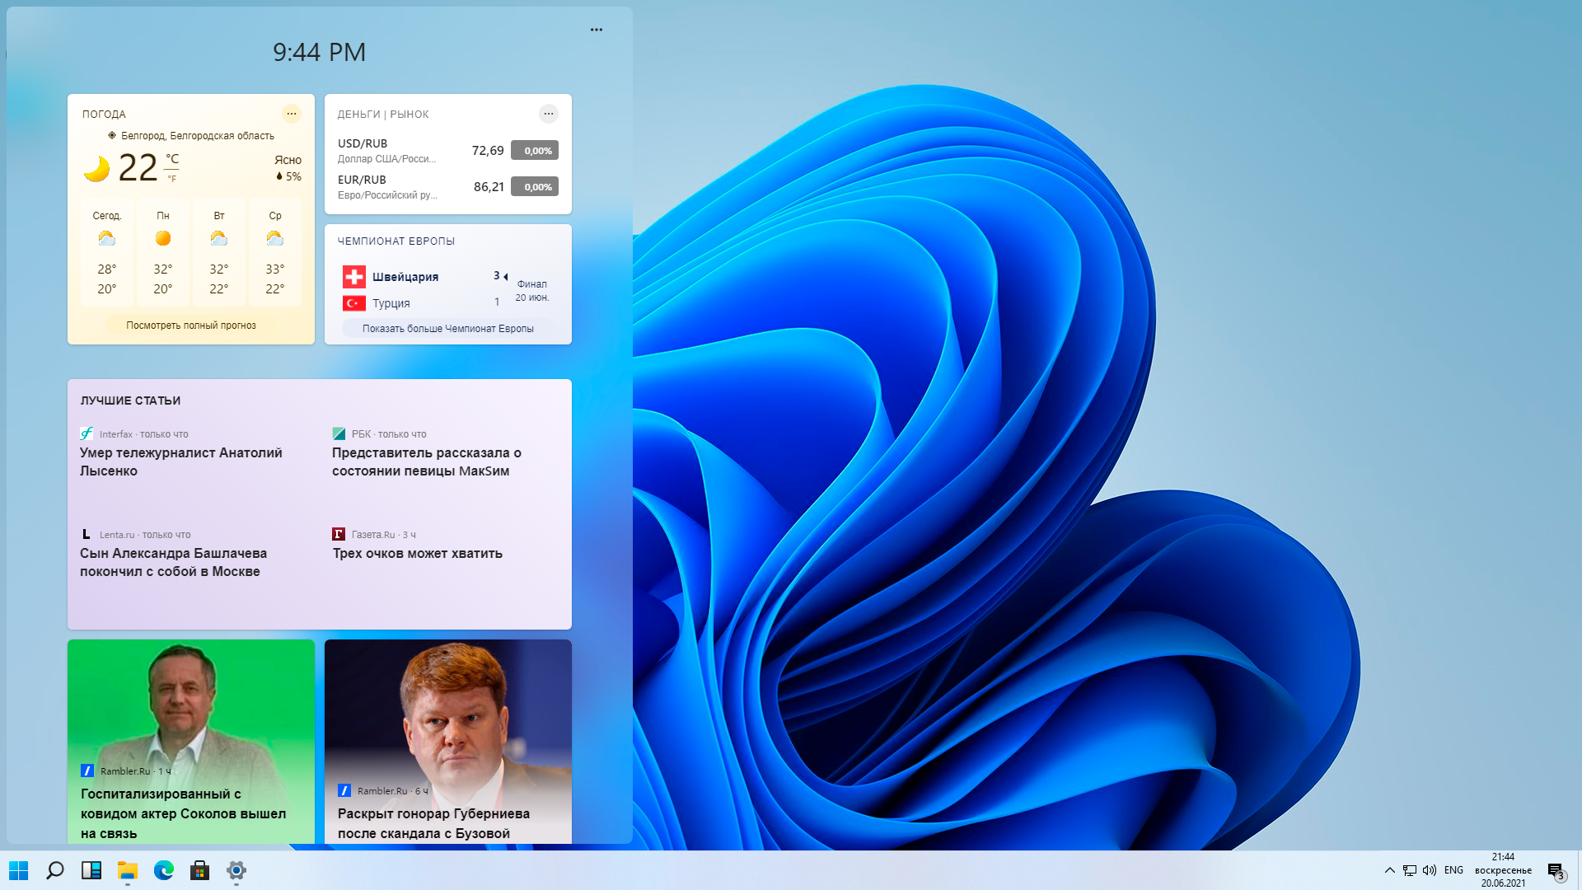This screenshot has height=890, width=1582.
Task: Click the ENG language indicator
Action: tap(1453, 870)
